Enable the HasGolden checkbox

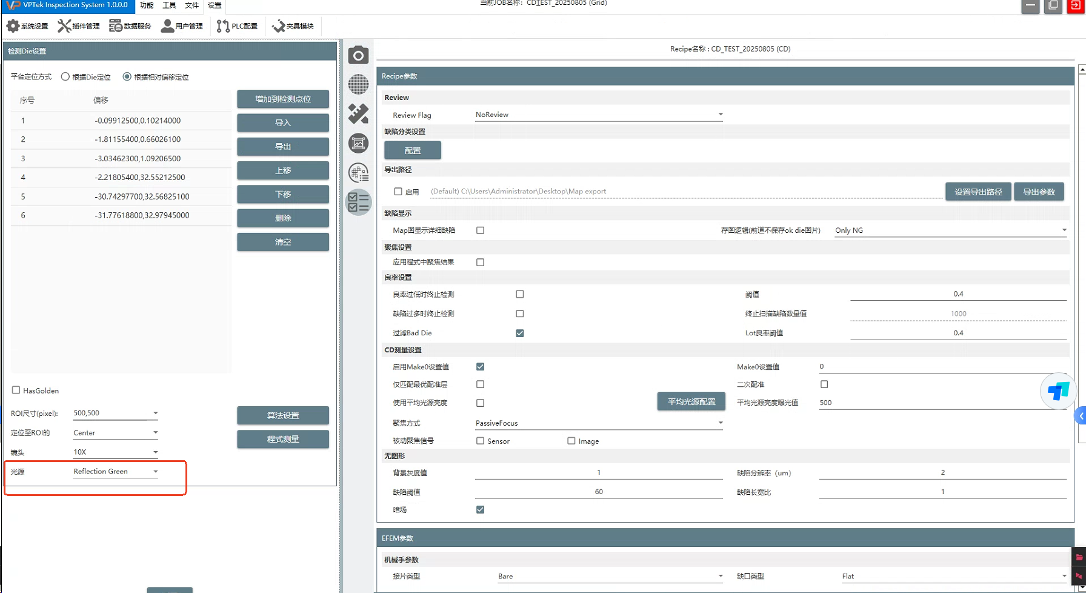pos(16,390)
